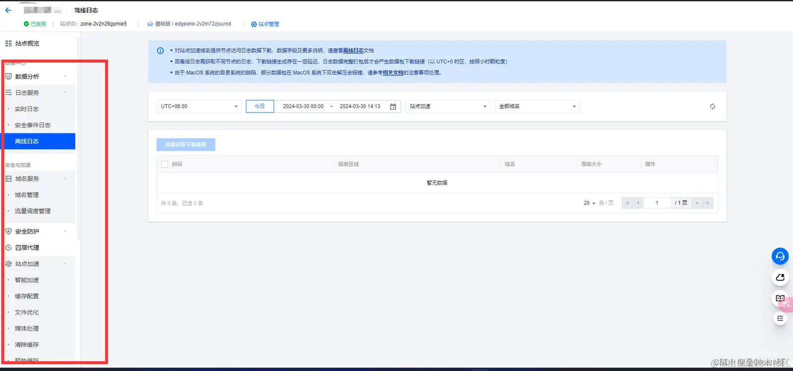The height and width of the screenshot is (371, 793).
Task: Open the 离线日志 documentation link
Action: pyautogui.click(x=353, y=51)
